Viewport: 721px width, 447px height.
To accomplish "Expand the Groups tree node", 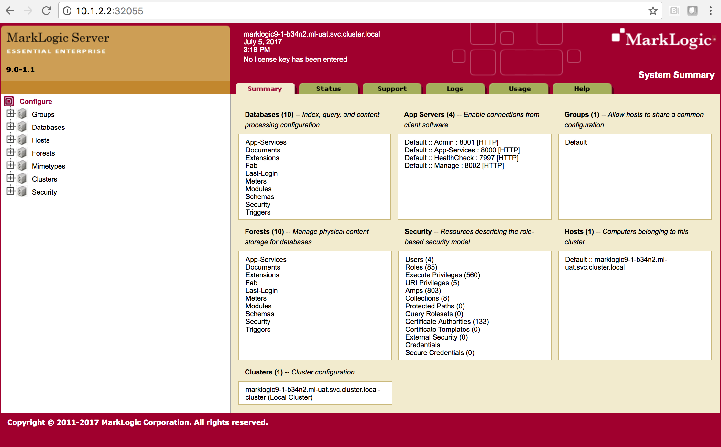I will pyautogui.click(x=11, y=113).
